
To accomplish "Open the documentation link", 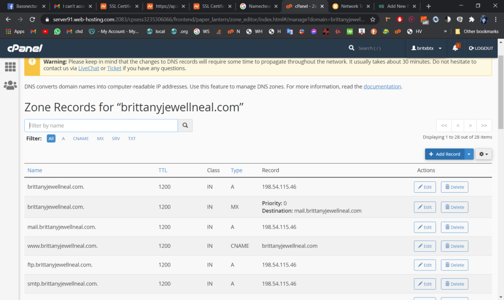I will coord(382,87).
